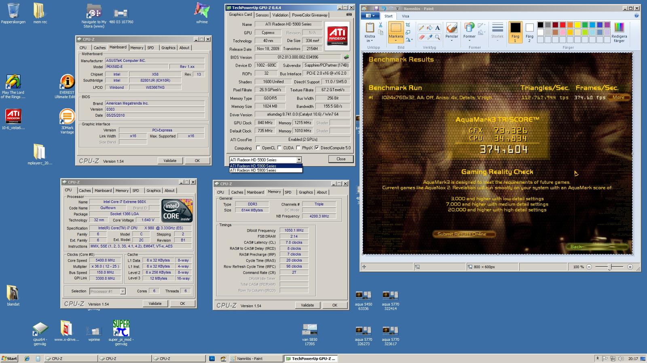Click Validate in the CPU-Z window that is showing its Mainboard tab
647x363 pixels.
point(170,160)
